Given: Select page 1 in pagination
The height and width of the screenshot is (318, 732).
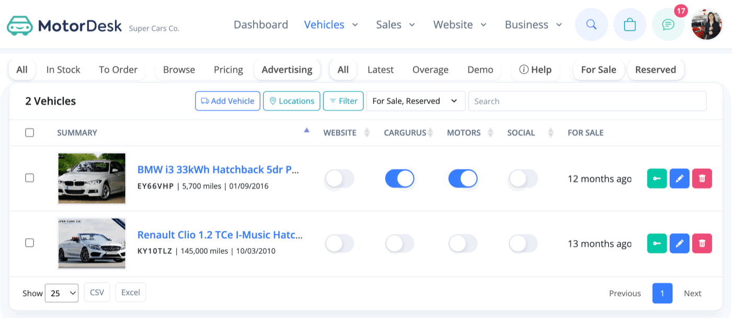Looking at the screenshot, I should pyautogui.click(x=662, y=293).
